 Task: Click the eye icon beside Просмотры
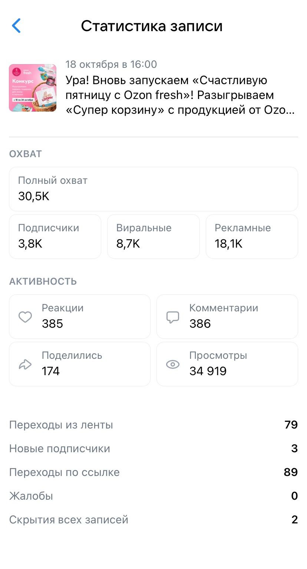coord(173,364)
